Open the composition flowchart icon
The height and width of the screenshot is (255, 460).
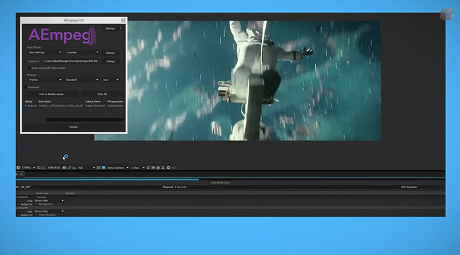pyautogui.click(x=163, y=168)
